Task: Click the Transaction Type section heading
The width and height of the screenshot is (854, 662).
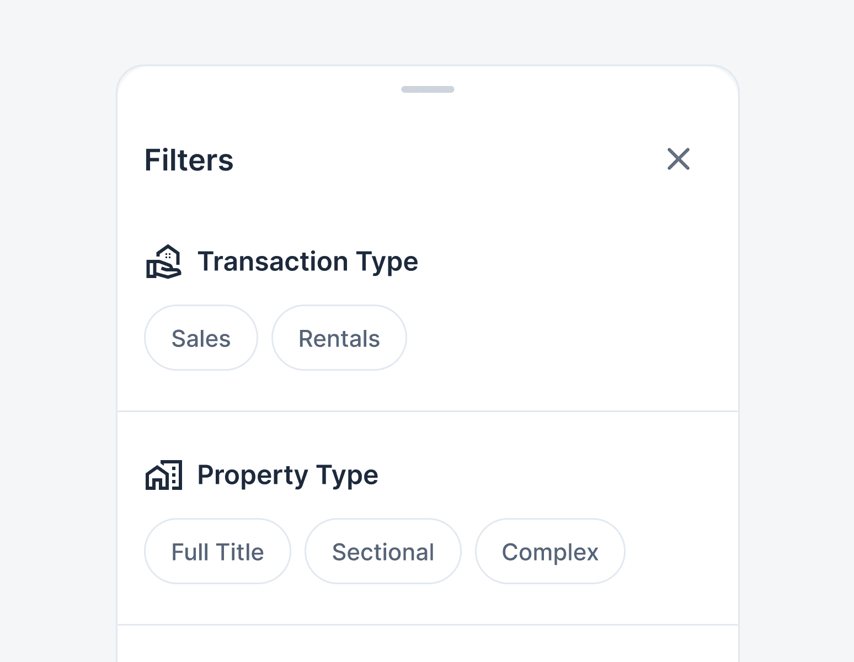Action: [x=308, y=261]
